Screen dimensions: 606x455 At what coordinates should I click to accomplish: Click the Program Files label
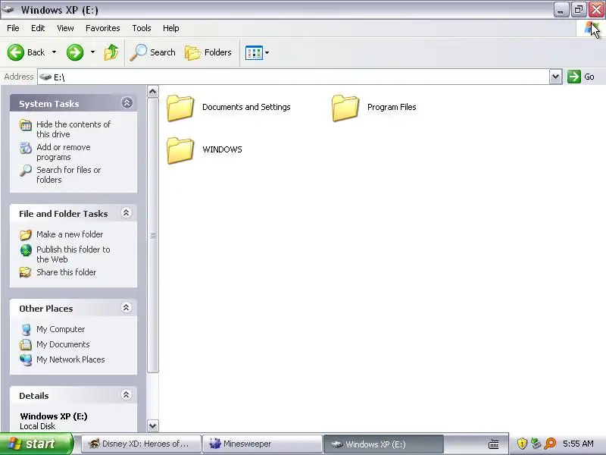tap(392, 107)
